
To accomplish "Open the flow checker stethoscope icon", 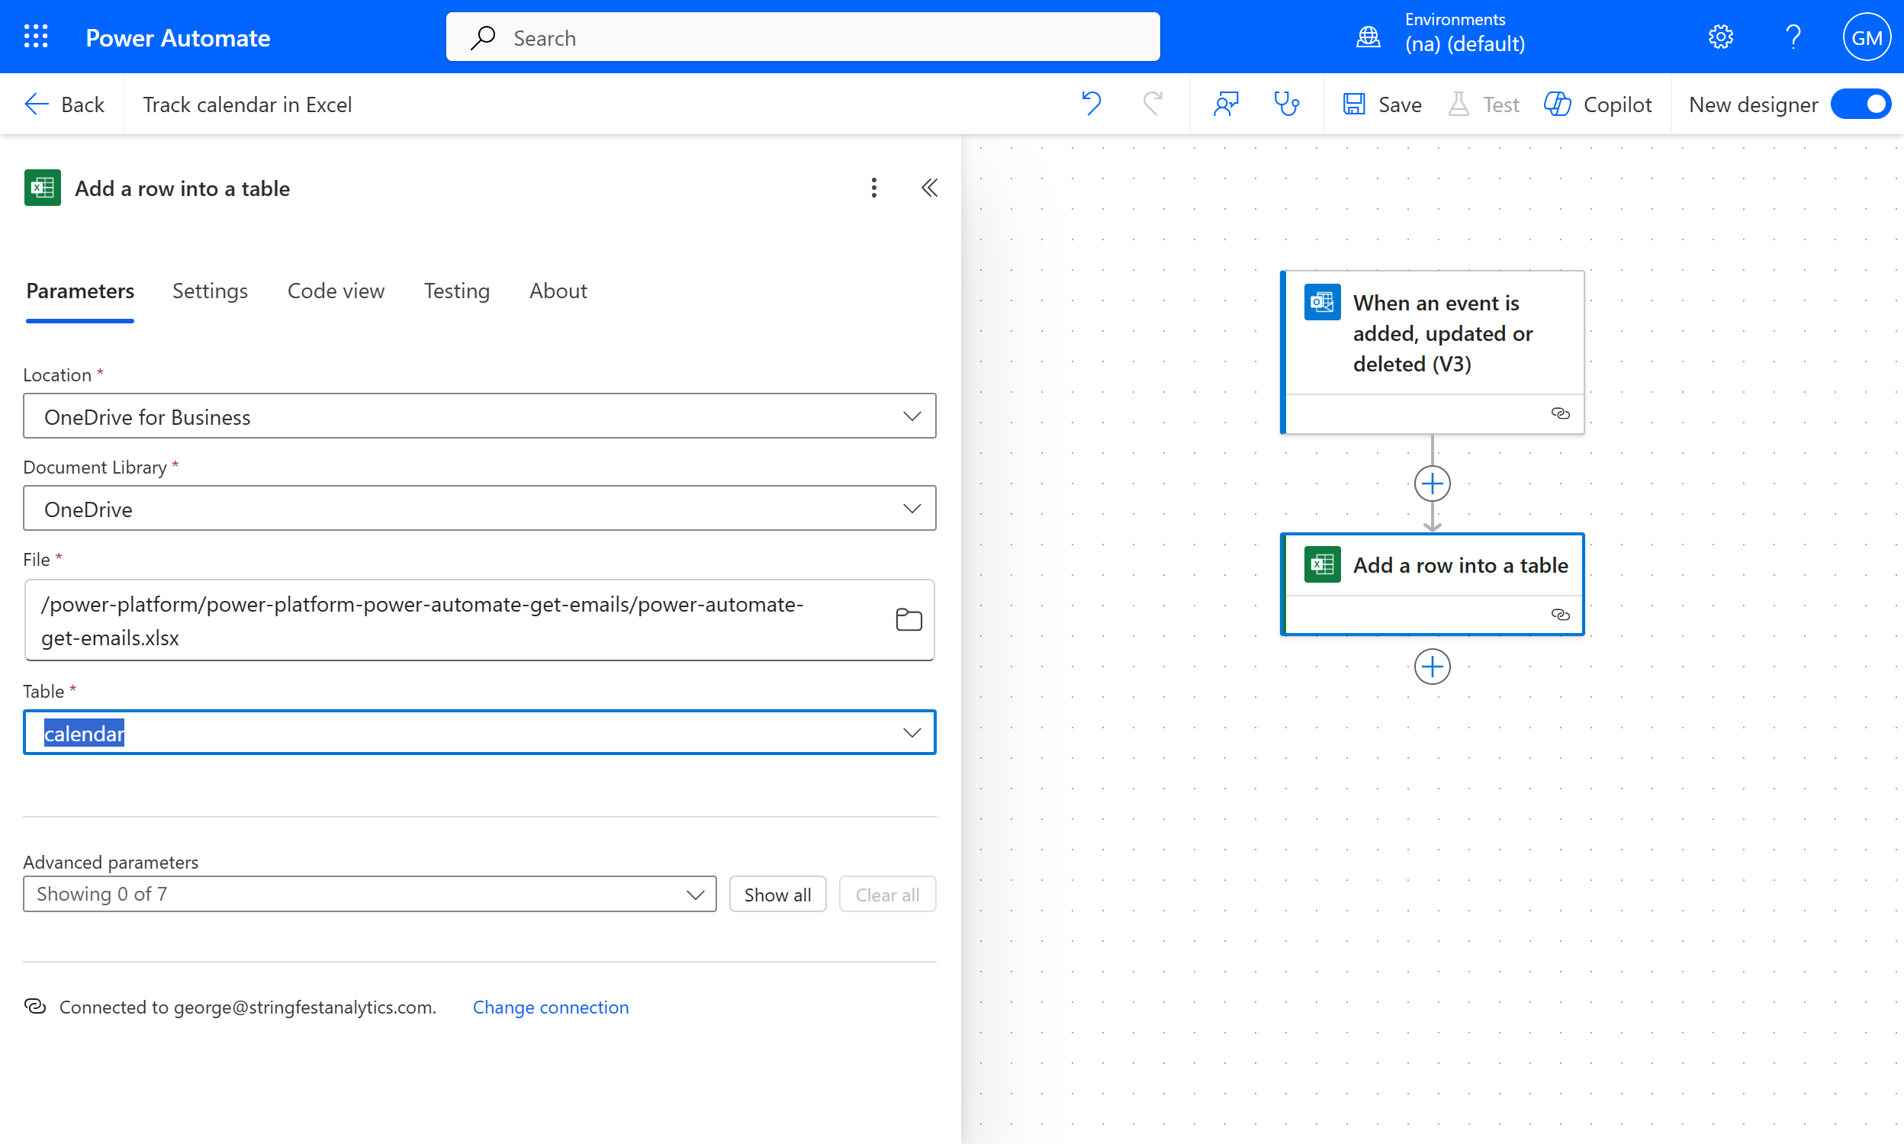I will pyautogui.click(x=1286, y=103).
